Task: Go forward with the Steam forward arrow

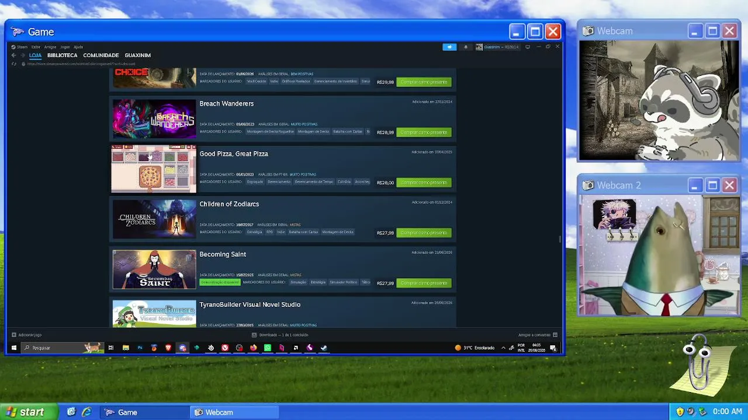Action: pos(23,55)
